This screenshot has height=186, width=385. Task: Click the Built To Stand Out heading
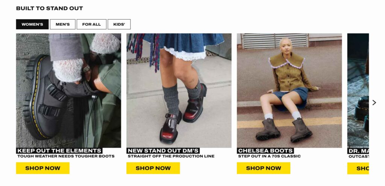tap(49, 8)
